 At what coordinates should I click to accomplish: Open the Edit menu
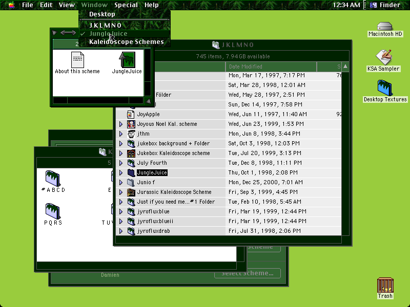(x=46, y=5)
